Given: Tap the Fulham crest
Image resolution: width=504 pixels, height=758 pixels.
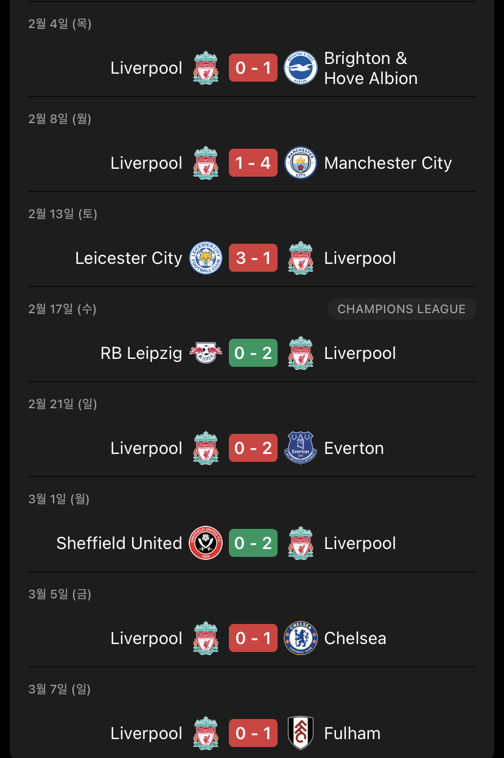Looking at the screenshot, I should click(301, 733).
